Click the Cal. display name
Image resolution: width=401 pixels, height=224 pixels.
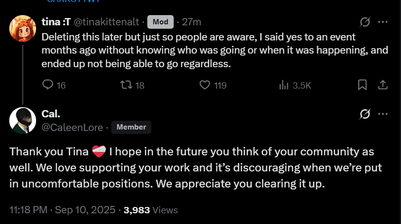pos(51,114)
